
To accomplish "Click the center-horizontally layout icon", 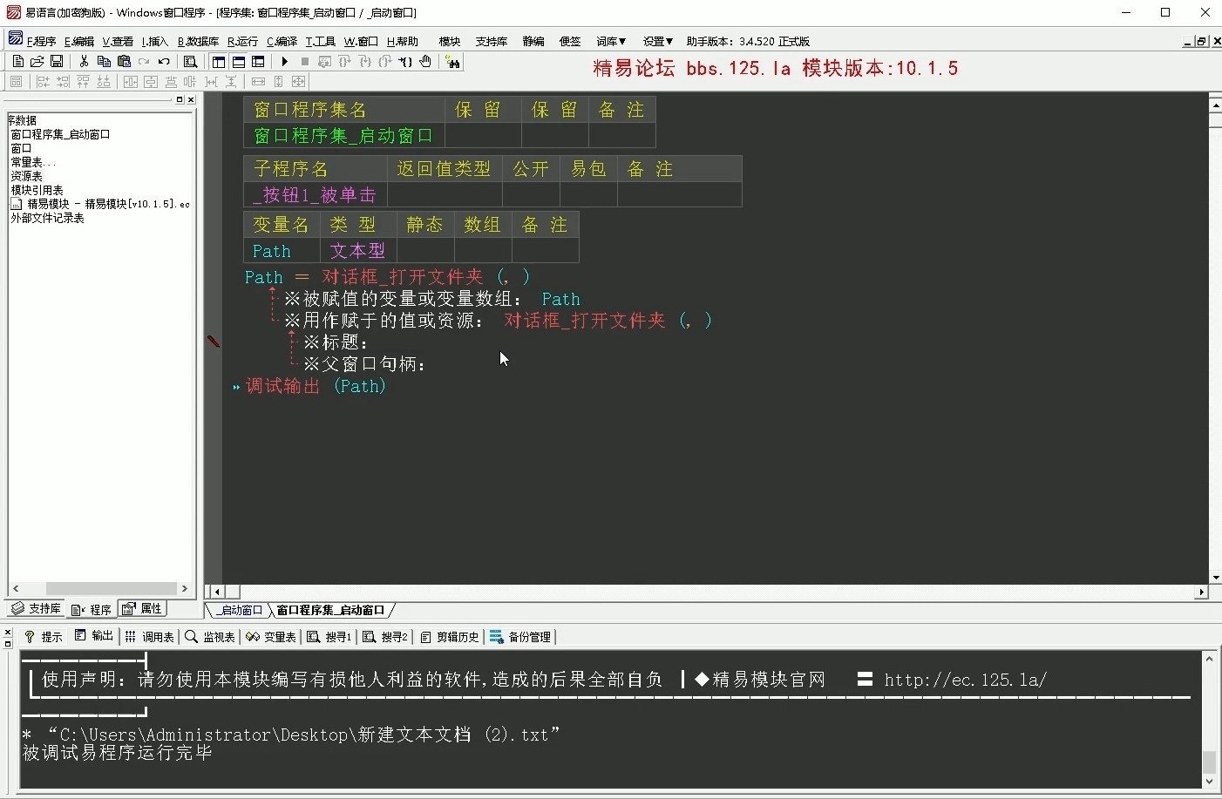I will [x=130, y=82].
